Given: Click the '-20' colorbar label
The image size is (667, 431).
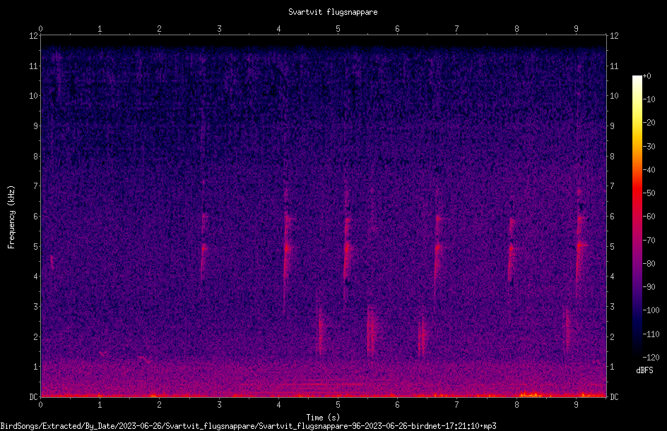Looking at the screenshot, I should 649,123.
